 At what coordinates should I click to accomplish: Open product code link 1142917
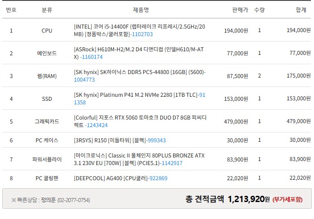click(172, 163)
